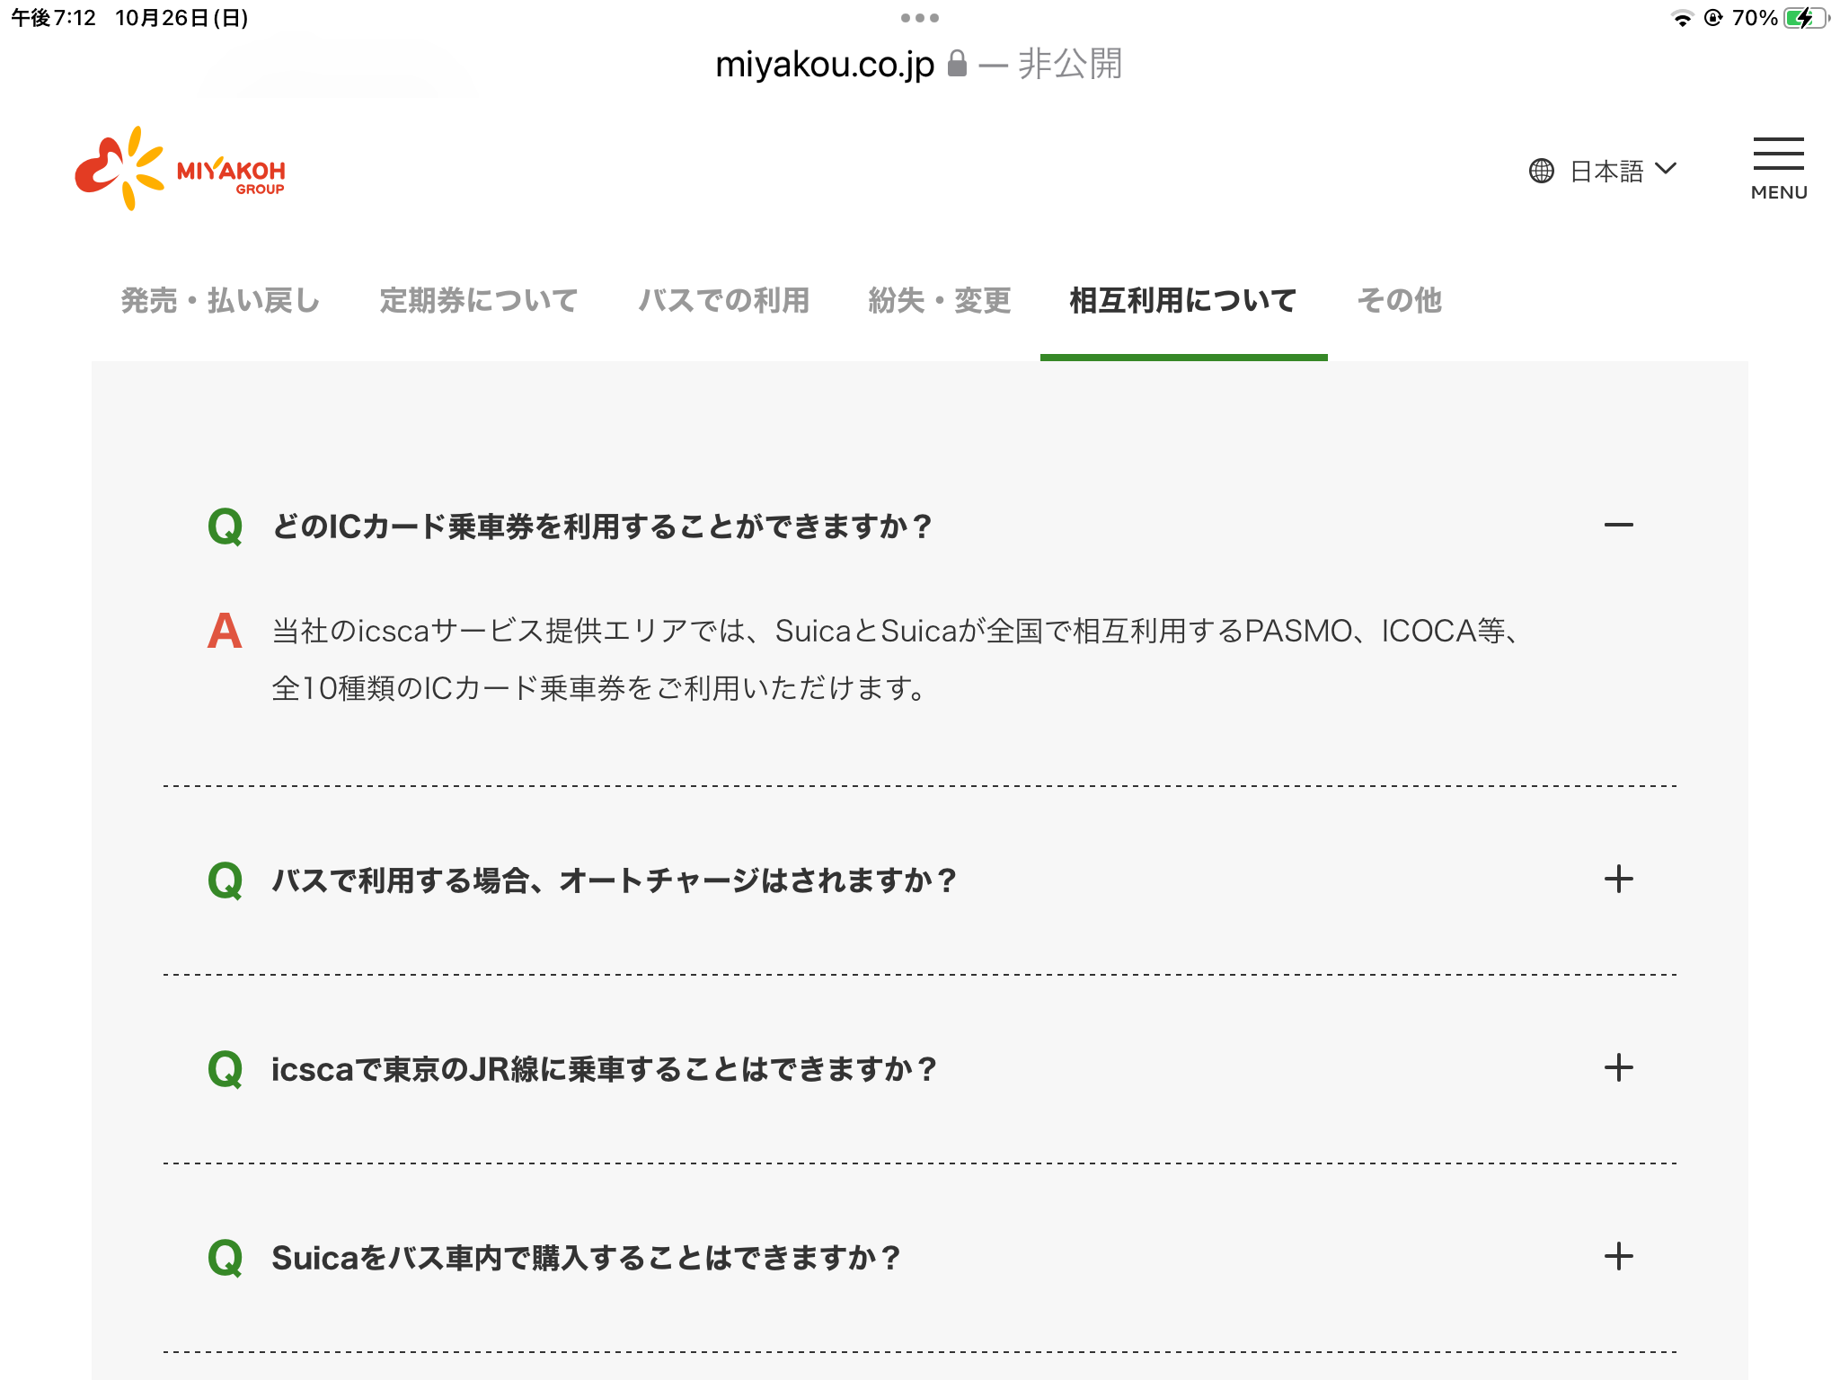
Task: Open the hamburger MENU icon
Action: pos(1778,168)
